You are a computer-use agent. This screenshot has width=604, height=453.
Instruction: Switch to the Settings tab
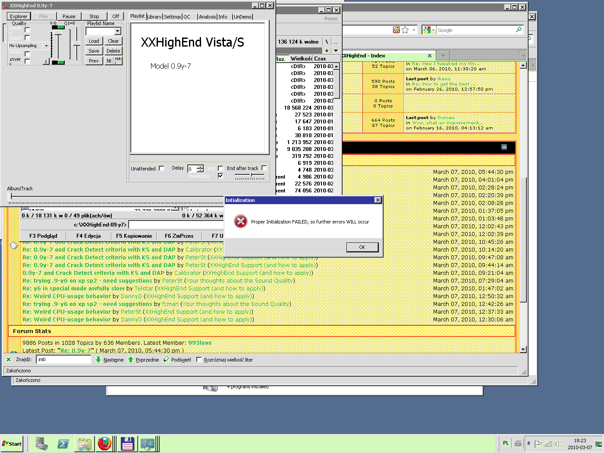173,17
